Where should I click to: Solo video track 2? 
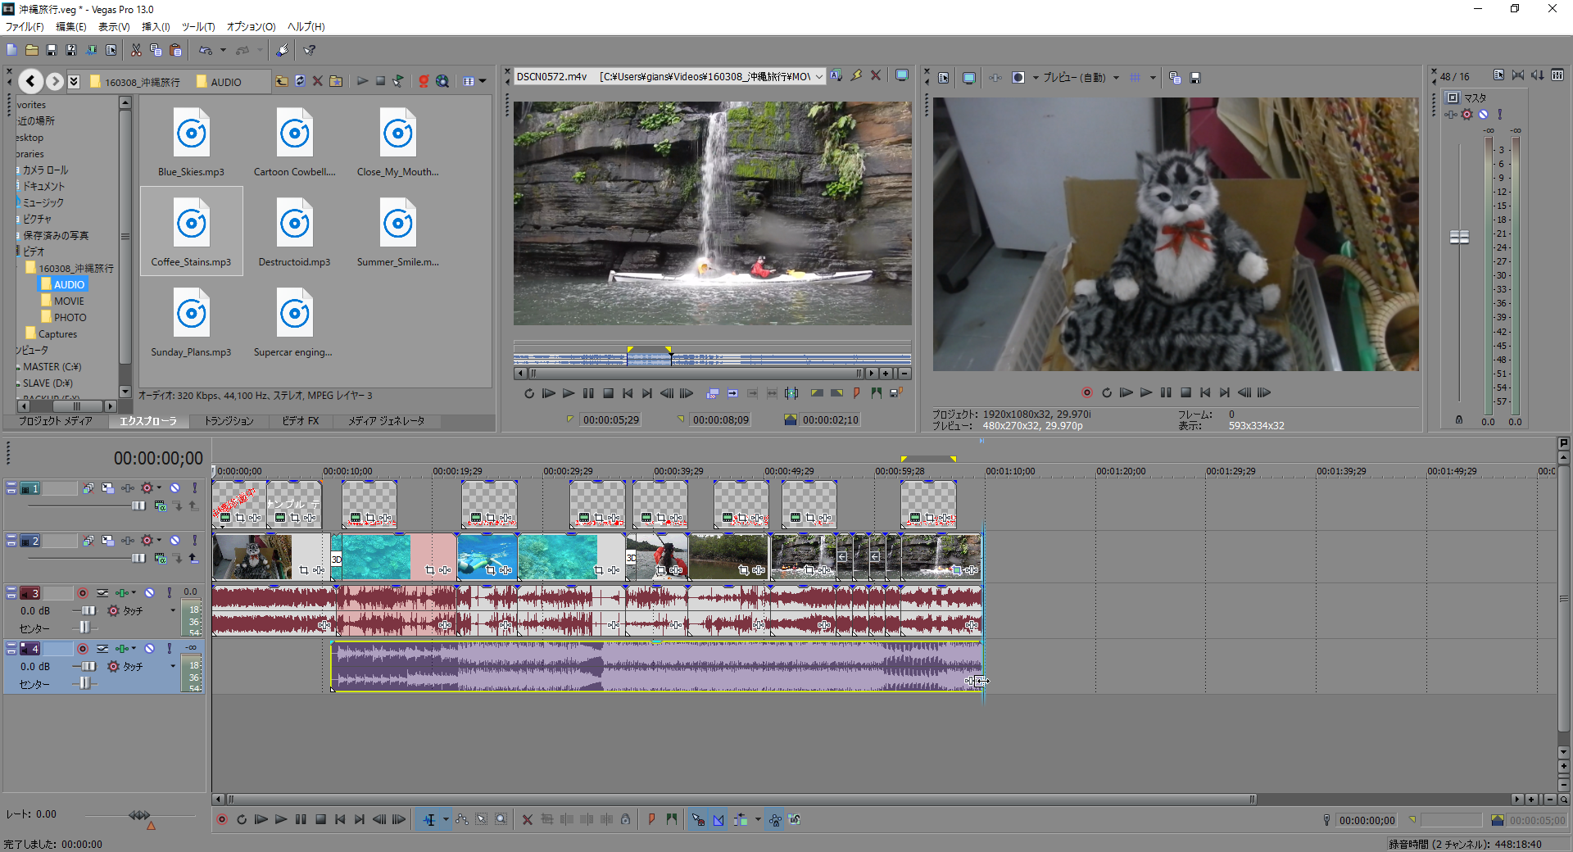[194, 541]
